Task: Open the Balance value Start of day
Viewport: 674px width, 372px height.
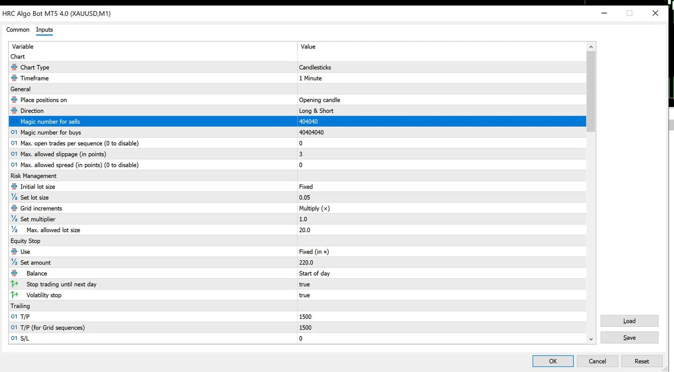Action: tap(441, 274)
